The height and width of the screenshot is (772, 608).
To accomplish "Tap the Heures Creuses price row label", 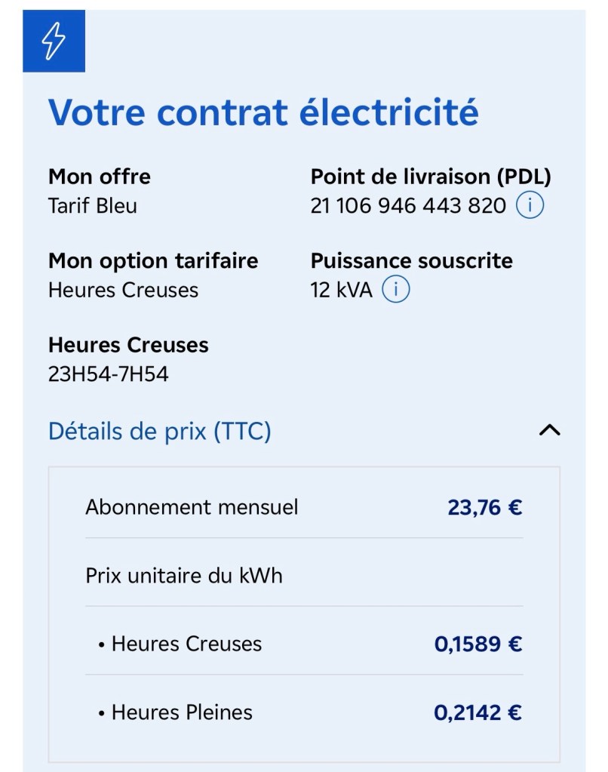I will point(180,644).
